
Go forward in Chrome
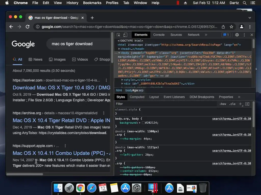pyautogui.click(x=19, y=27)
